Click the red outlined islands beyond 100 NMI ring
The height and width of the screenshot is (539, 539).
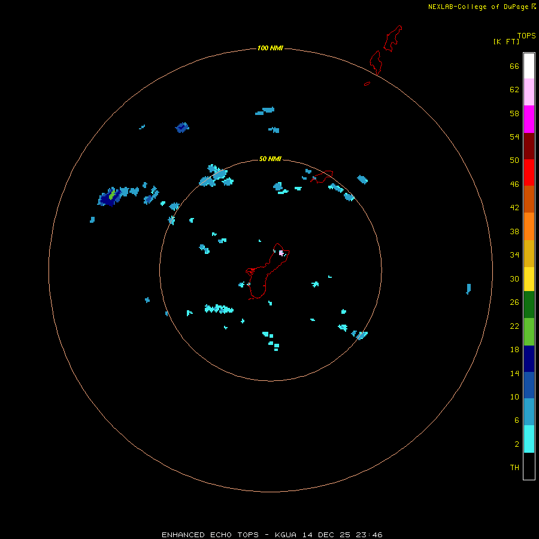(385, 50)
